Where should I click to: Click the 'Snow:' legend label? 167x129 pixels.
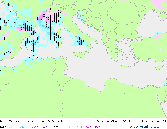click(56, 127)
